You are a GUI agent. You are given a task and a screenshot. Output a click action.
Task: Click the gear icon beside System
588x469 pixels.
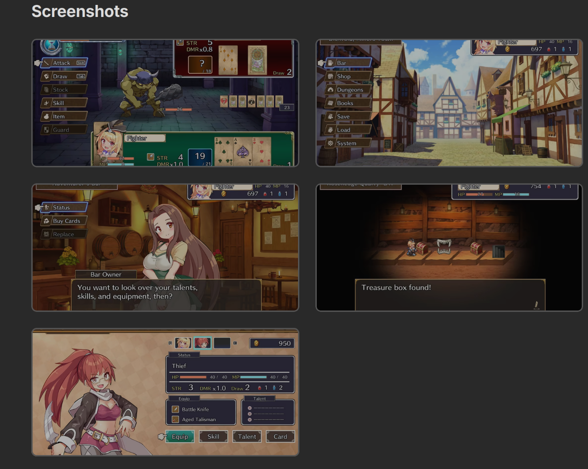[331, 143]
